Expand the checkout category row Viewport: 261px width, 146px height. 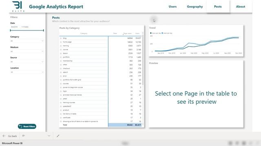(x=61, y=69)
